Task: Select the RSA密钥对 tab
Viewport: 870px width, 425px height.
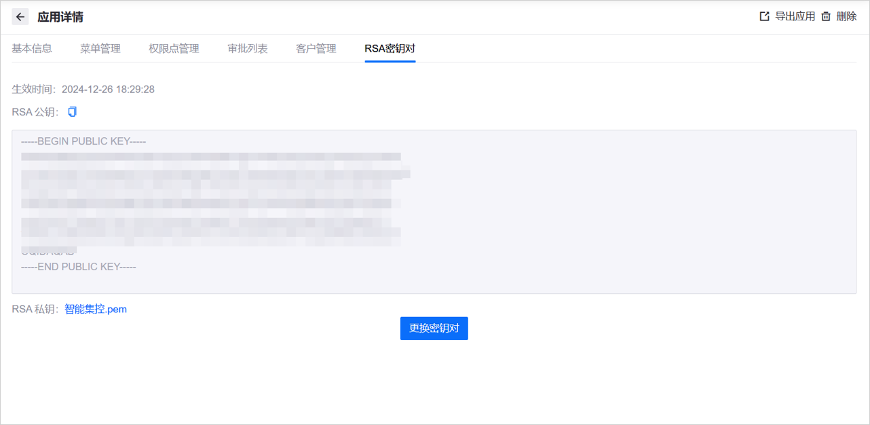Action: 390,49
